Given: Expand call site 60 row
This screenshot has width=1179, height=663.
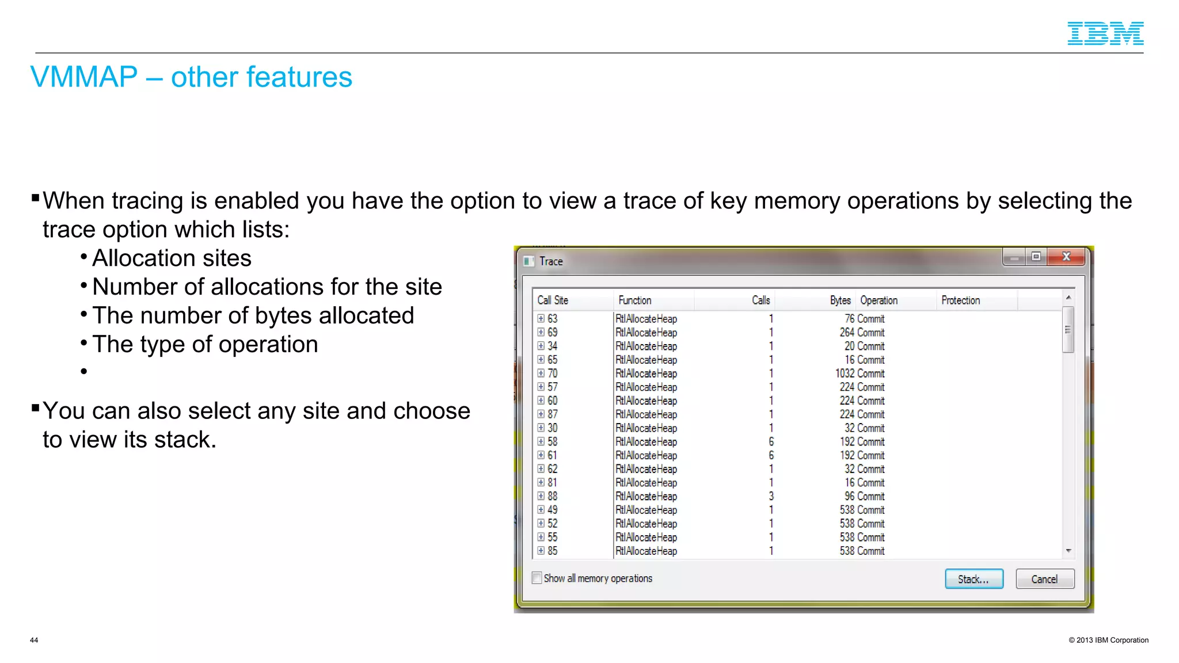Looking at the screenshot, I should 541,401.
